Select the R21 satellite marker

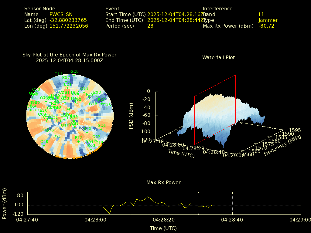pyautogui.click(x=57, y=140)
